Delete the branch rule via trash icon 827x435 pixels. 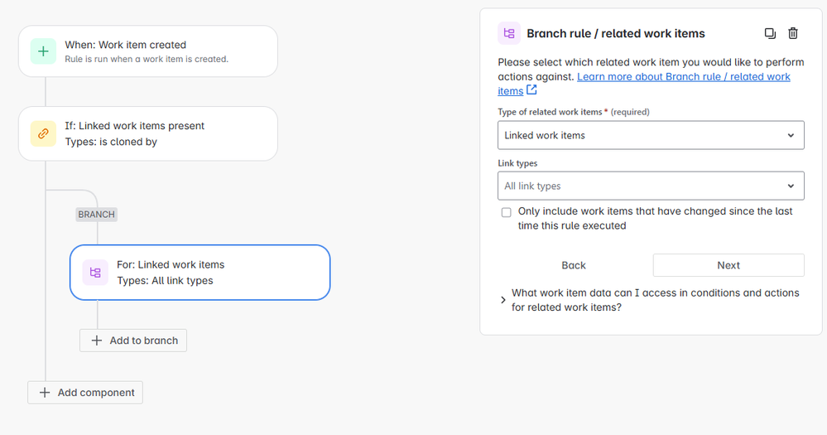click(x=793, y=33)
